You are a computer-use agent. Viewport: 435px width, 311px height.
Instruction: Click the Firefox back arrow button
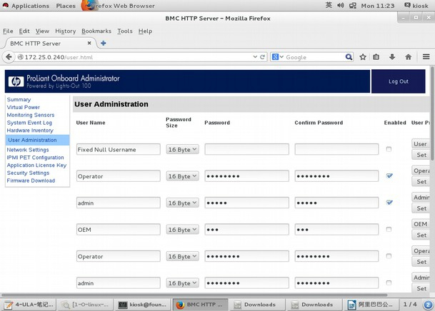tap(9, 57)
